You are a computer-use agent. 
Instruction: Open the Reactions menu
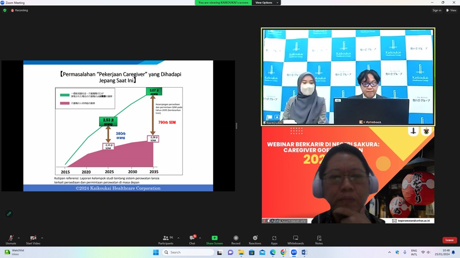tap(255, 238)
